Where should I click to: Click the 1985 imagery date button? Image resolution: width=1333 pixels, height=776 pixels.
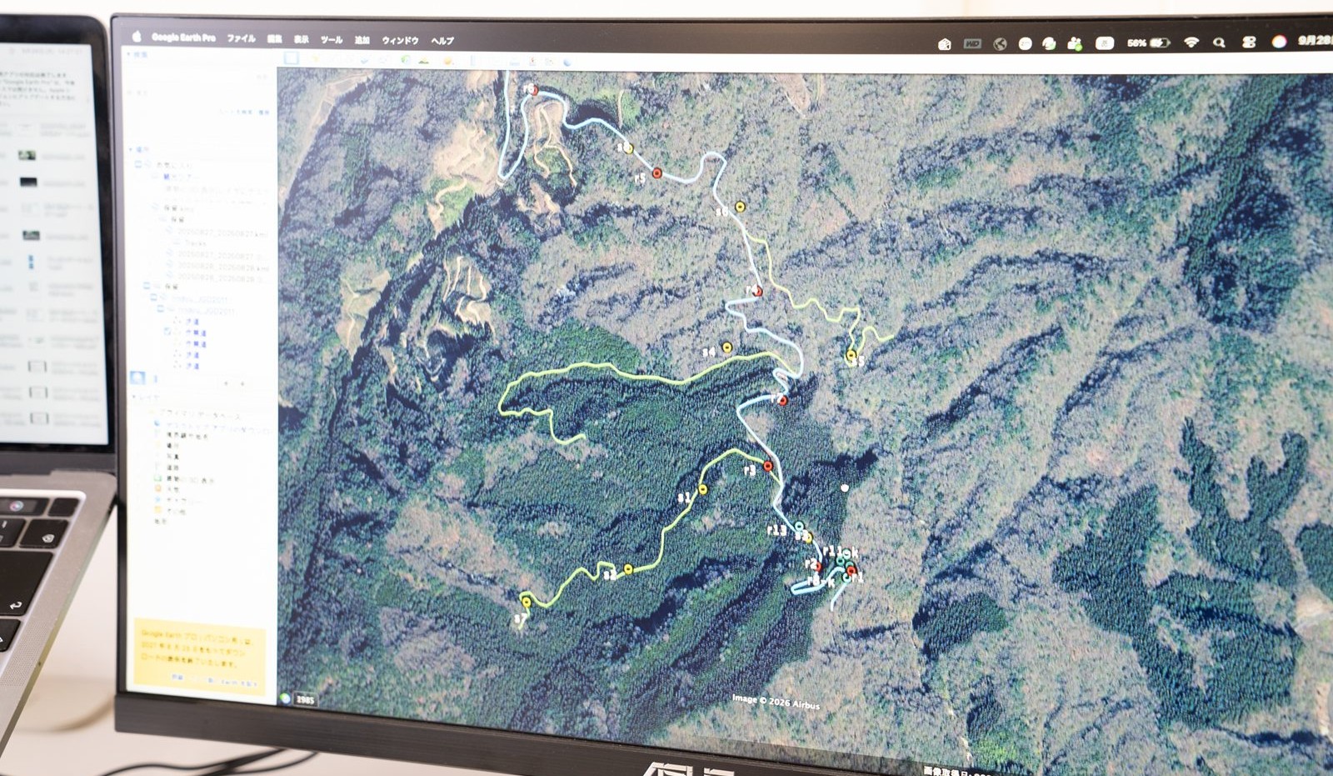(306, 699)
